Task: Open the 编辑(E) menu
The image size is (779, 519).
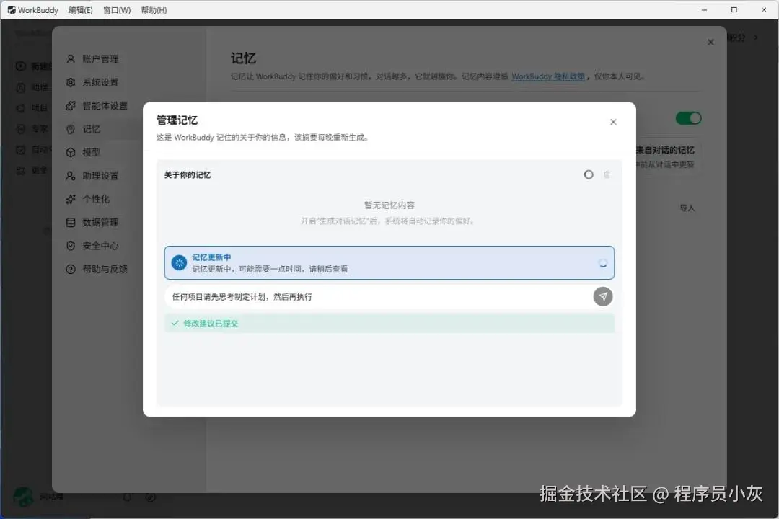Action: point(81,10)
